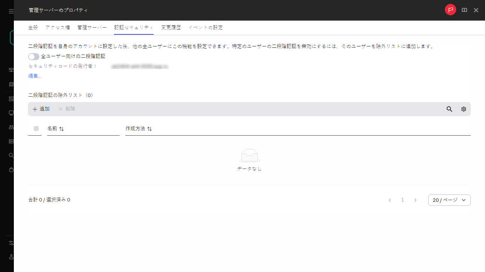The height and width of the screenshot is (272, 485).
Task: Click the 編集... link
Action: click(34, 76)
